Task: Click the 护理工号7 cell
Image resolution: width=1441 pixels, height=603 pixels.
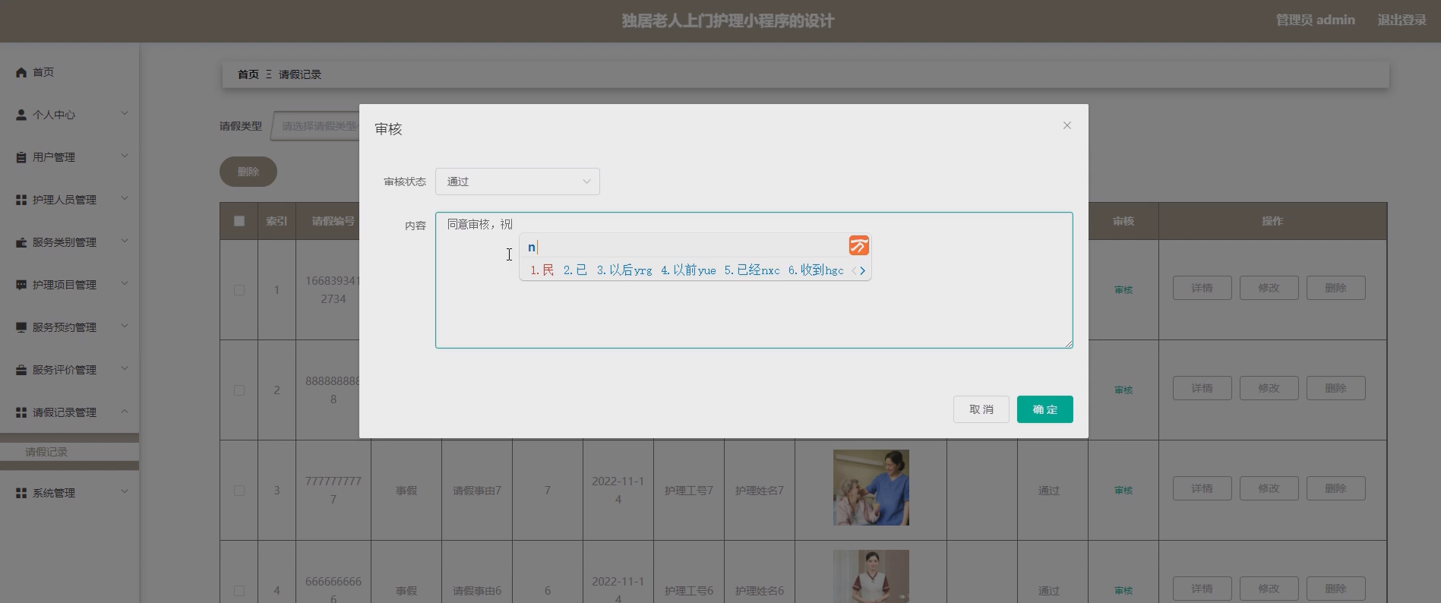Action: click(689, 491)
